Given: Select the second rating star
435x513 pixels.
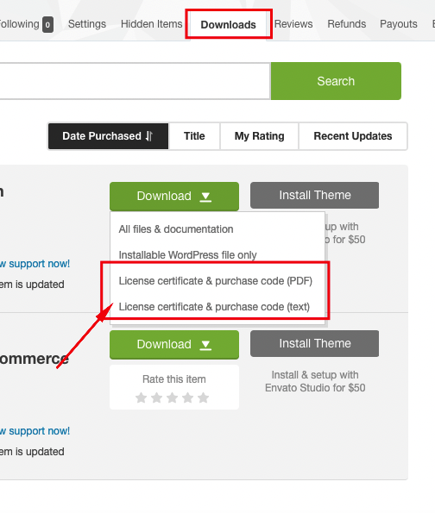Looking at the screenshot, I should click(156, 397).
